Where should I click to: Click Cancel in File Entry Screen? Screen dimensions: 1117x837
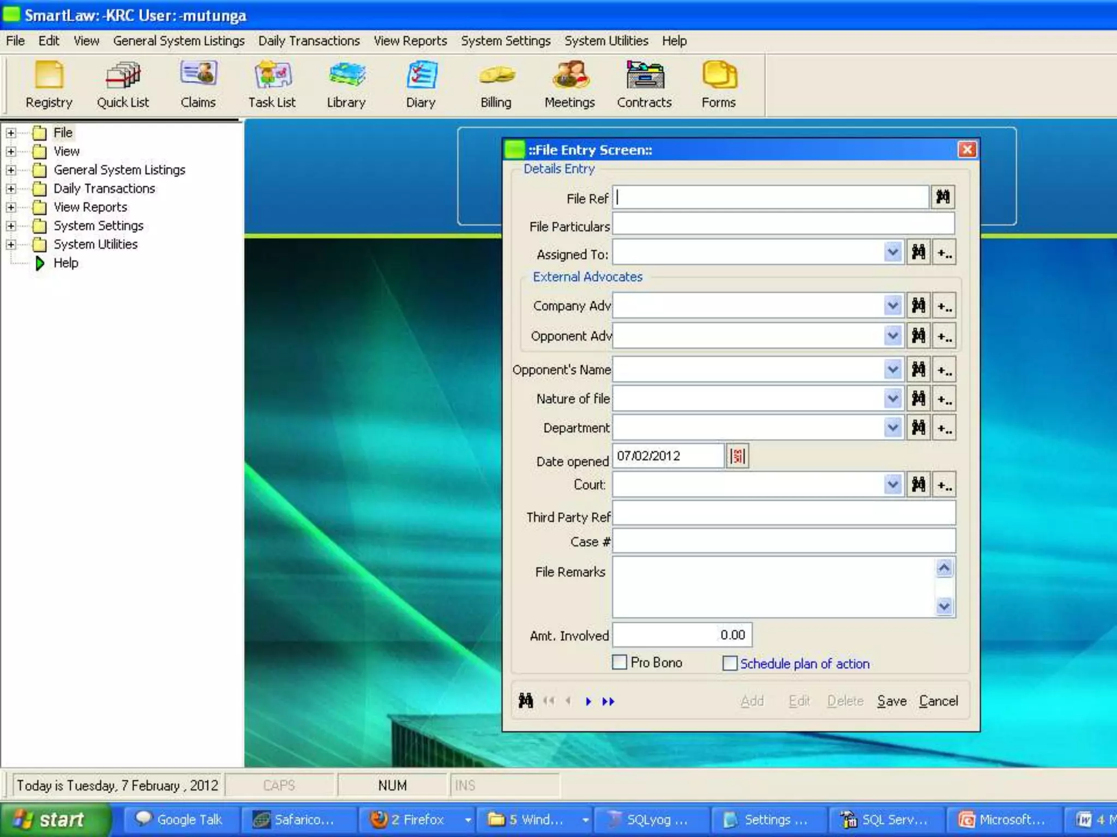pos(938,701)
